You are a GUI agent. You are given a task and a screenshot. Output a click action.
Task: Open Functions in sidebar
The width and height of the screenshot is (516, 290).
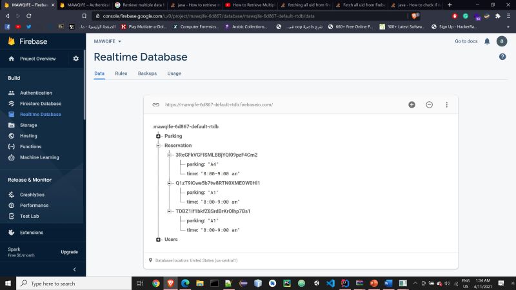30,147
